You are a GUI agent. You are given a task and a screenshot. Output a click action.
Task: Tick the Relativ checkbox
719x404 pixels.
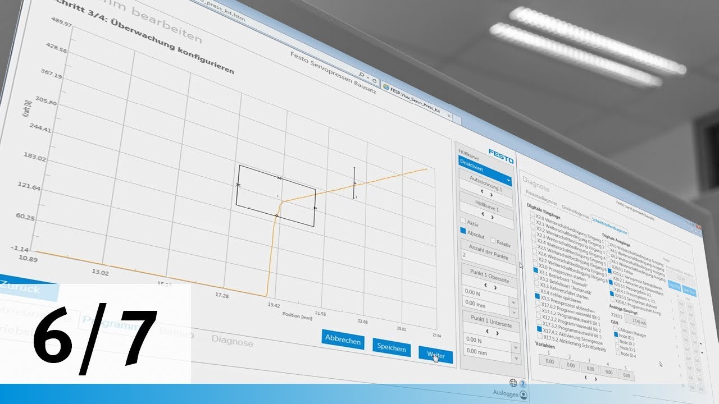(493, 241)
